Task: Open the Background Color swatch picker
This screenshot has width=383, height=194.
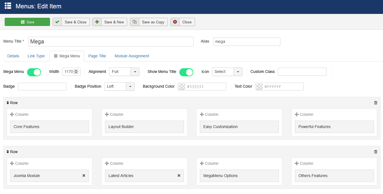Action: 182,87
